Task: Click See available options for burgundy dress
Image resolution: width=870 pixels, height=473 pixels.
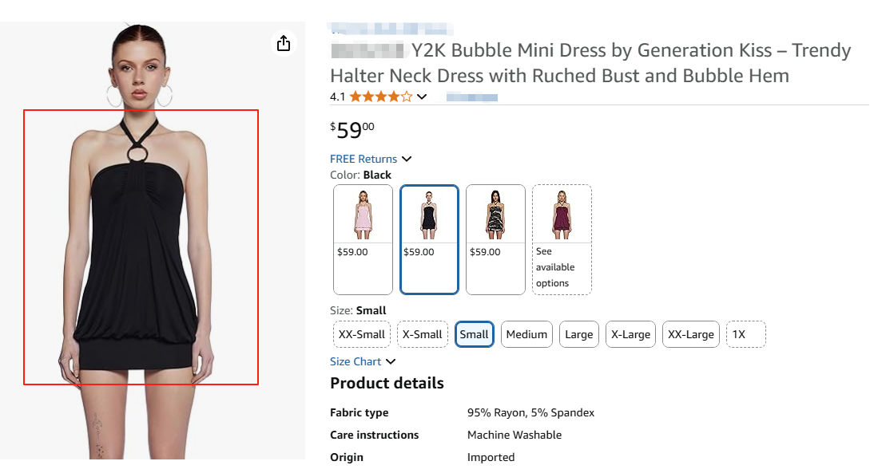Action: click(x=561, y=238)
